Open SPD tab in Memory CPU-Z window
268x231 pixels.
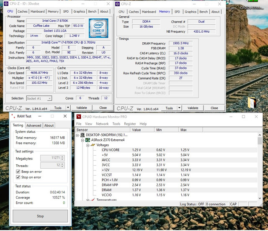click(177, 12)
